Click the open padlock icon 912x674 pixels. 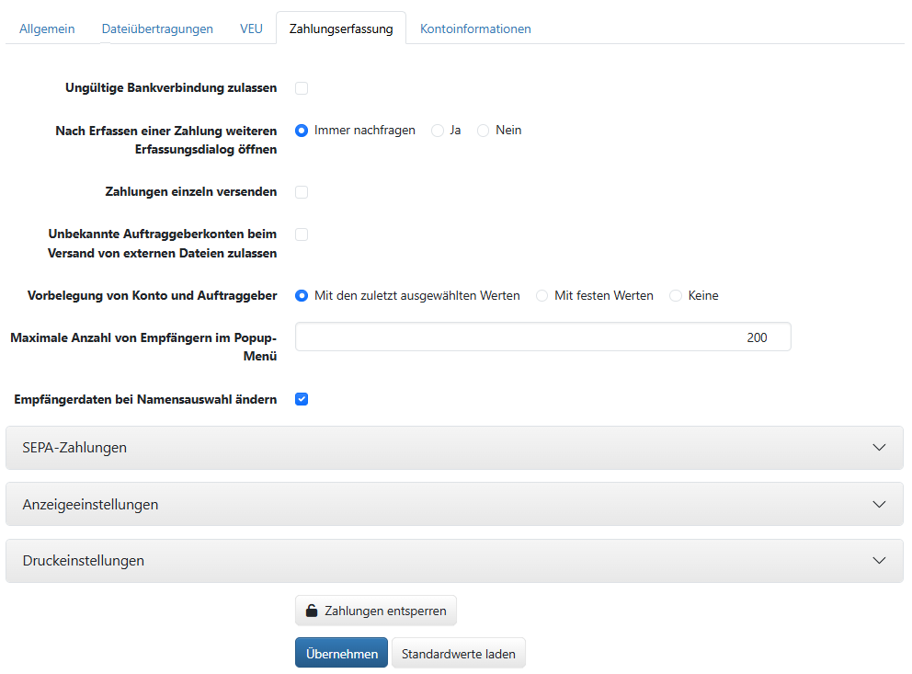click(312, 611)
